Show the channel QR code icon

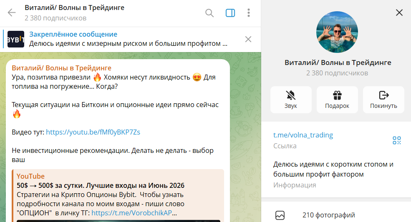(396, 140)
